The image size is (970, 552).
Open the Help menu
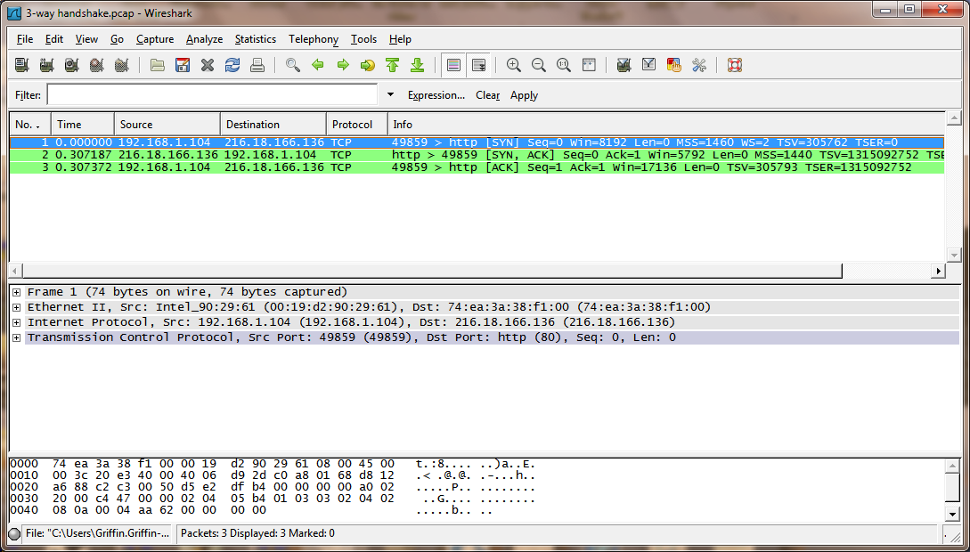pos(400,39)
